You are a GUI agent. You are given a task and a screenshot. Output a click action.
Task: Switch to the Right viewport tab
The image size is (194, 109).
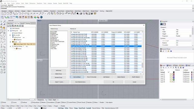click(55, 100)
